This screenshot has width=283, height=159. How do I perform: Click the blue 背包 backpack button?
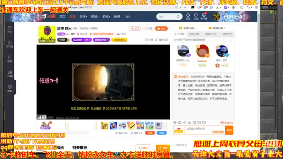click(162, 133)
